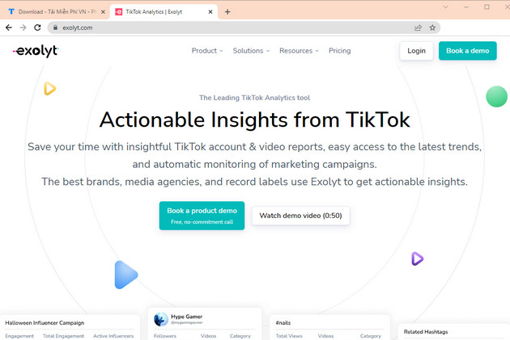Click the share page icon in address bar
The height and width of the screenshot is (340, 510).
[x=418, y=27]
